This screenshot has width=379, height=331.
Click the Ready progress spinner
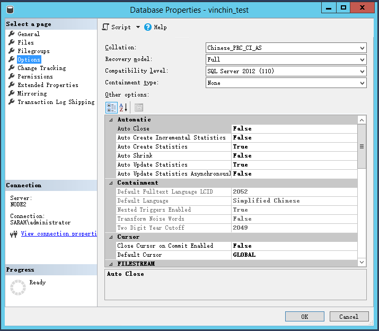[x=18, y=288]
